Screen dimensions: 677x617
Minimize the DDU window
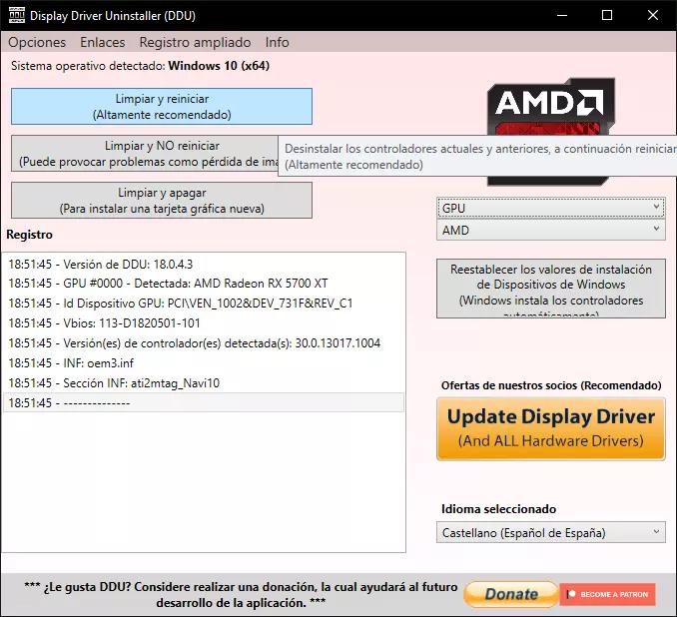pyautogui.click(x=562, y=16)
